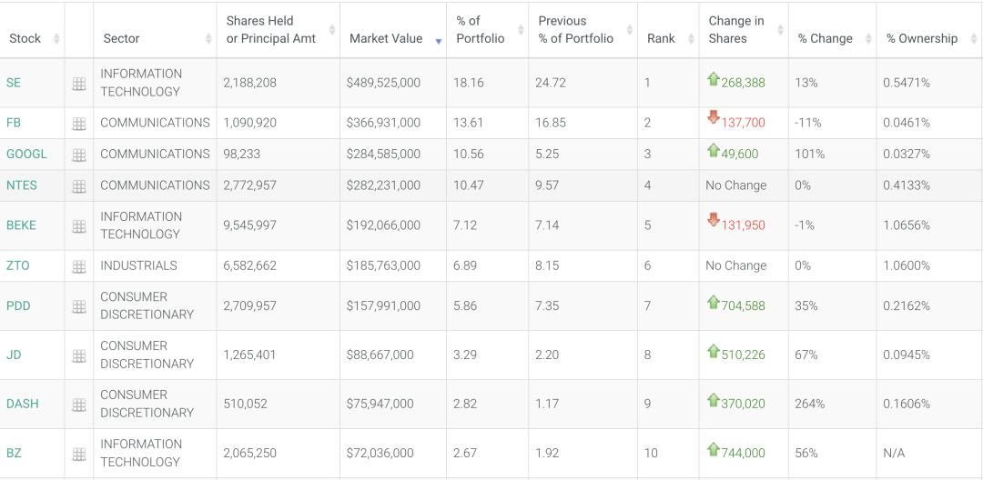Open the grid icon for ZTO

coord(79,266)
